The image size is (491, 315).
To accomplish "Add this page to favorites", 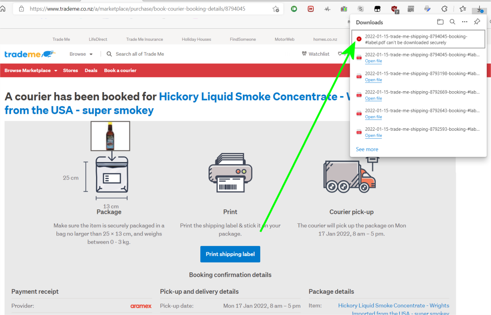I will coord(275,9).
